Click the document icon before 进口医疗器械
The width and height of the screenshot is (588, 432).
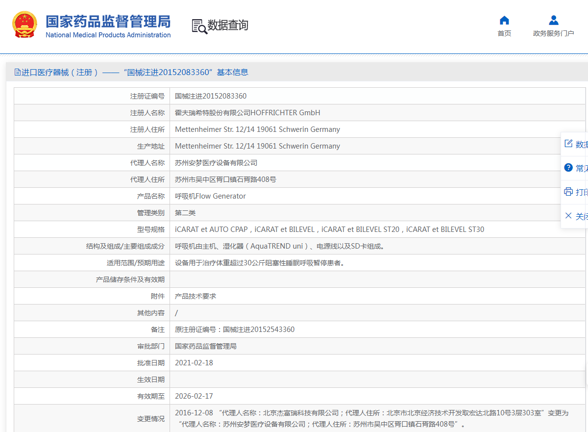tap(18, 73)
